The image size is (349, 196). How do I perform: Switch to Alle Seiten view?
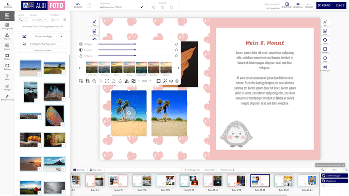pos(96,170)
